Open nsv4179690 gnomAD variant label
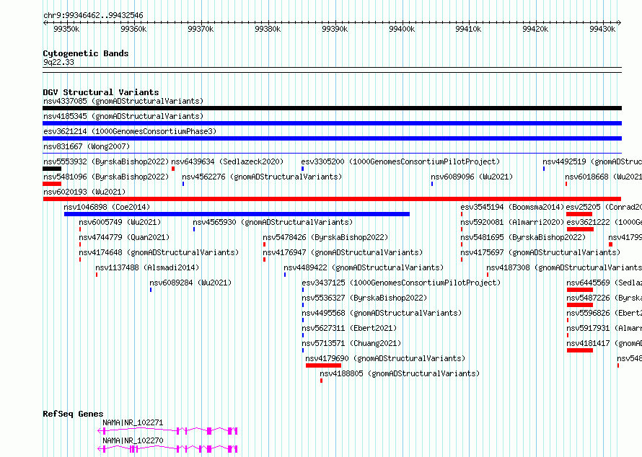Image resolution: width=642 pixels, height=457 pixels. tap(385, 358)
